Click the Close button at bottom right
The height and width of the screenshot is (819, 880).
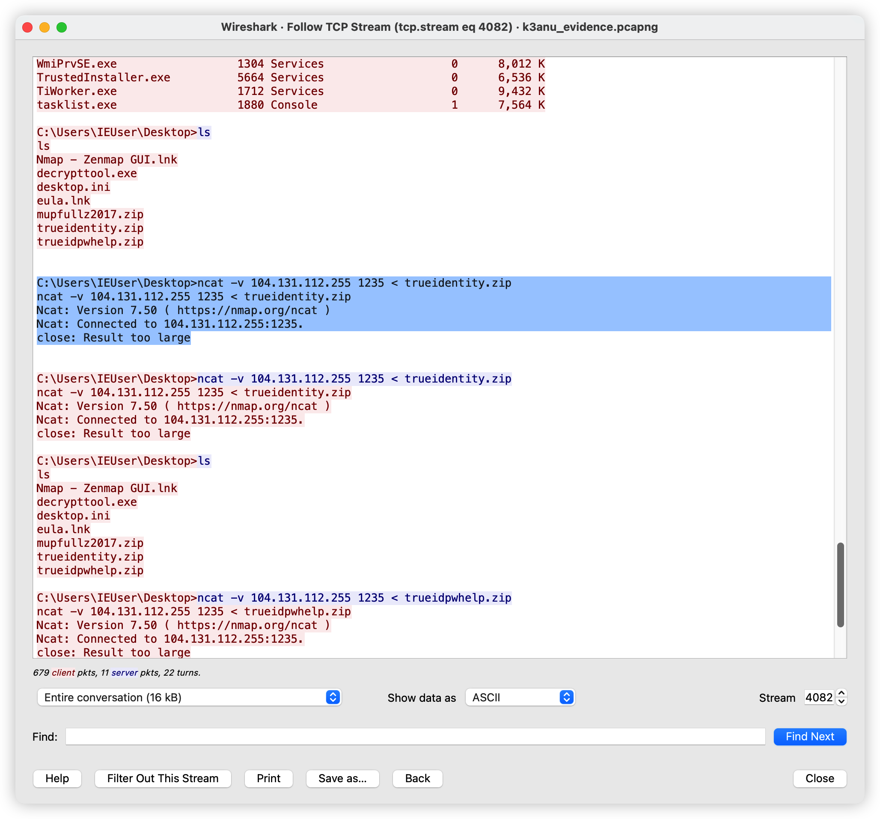click(x=819, y=778)
